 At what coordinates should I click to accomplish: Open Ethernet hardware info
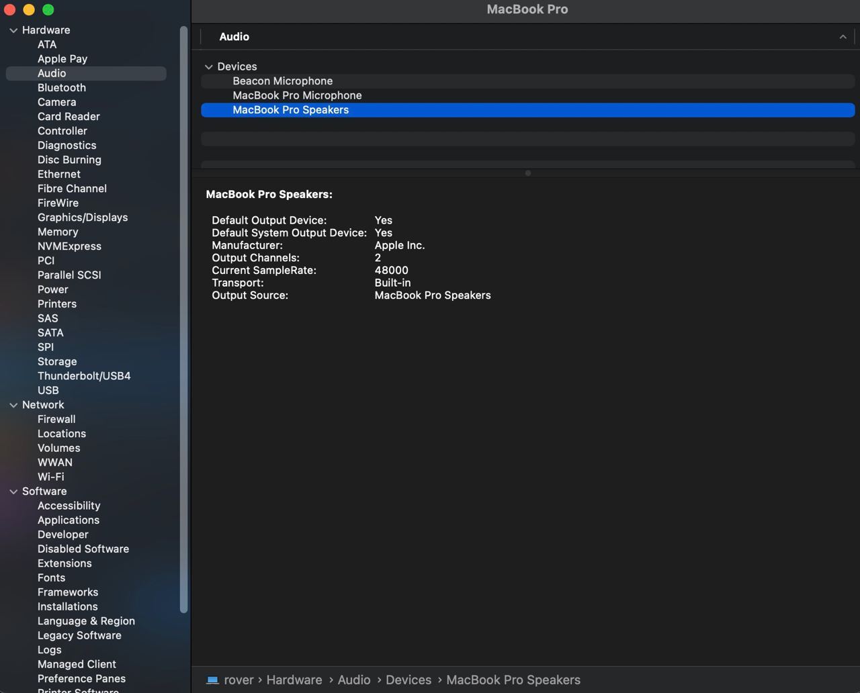(59, 175)
